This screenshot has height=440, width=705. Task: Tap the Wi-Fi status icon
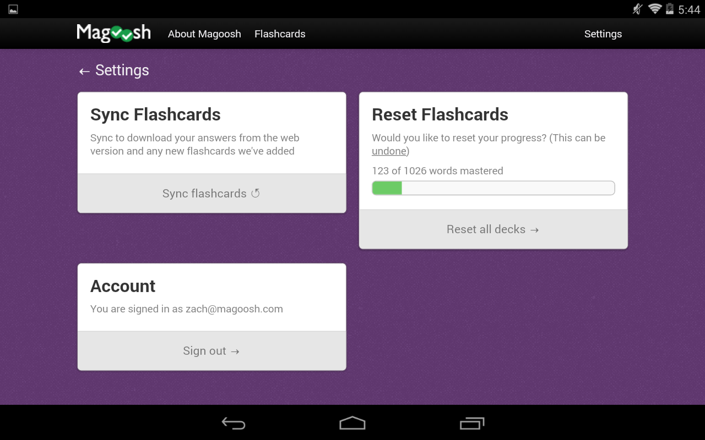pyautogui.click(x=654, y=9)
